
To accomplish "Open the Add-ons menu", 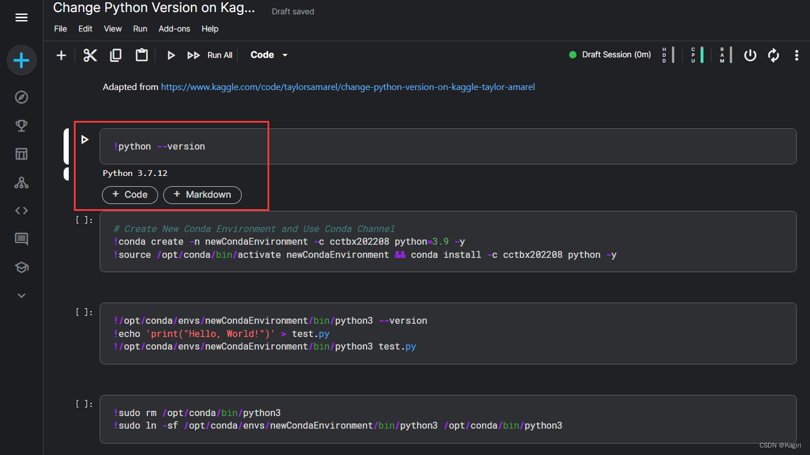I will (174, 29).
